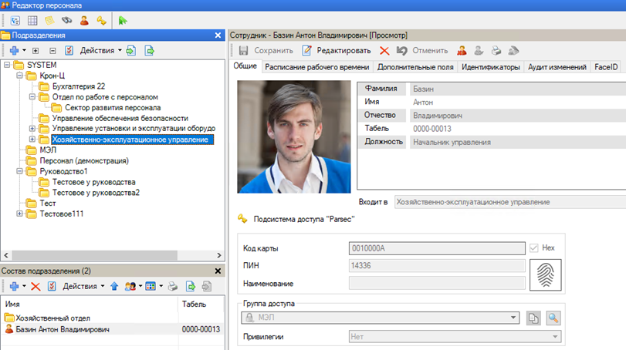Click the magnifier icon beside access group
626x350 pixels.
point(553,318)
